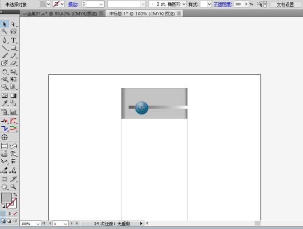Close the 未标题-1 tab

(179, 14)
